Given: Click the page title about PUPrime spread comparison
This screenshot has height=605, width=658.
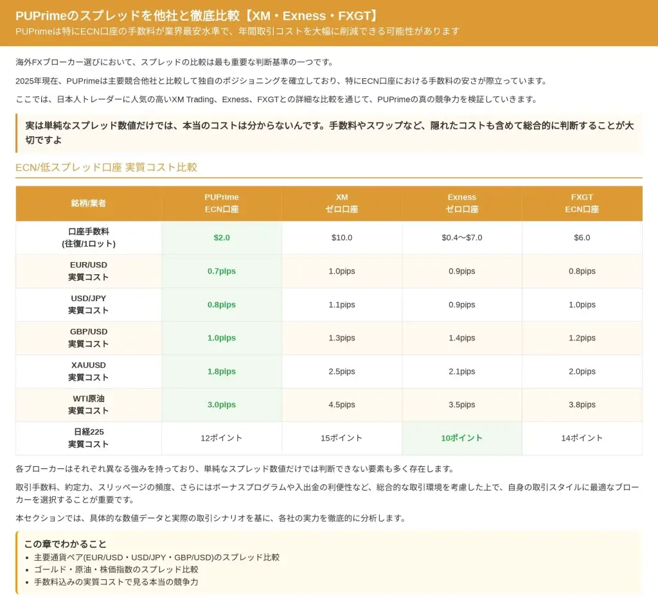Looking at the screenshot, I should [196, 16].
